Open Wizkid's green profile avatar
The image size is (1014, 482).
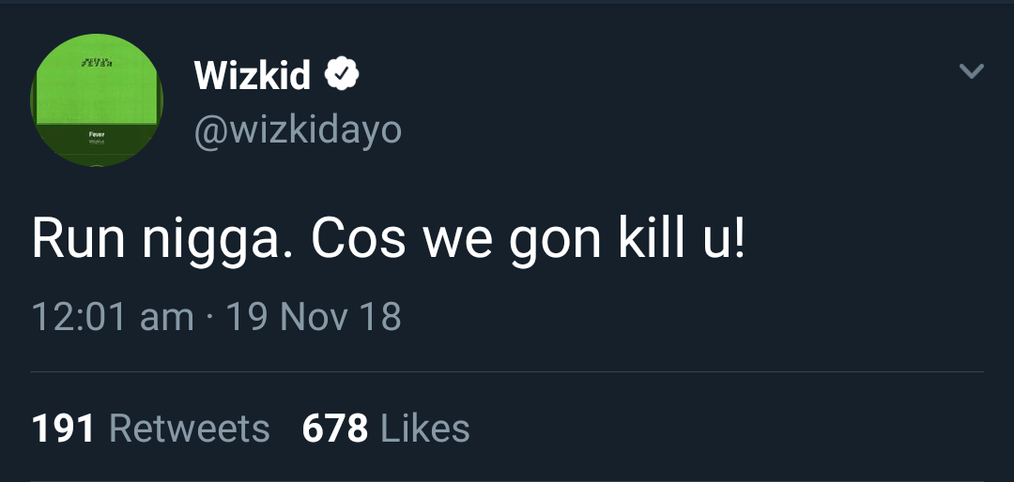[97, 100]
